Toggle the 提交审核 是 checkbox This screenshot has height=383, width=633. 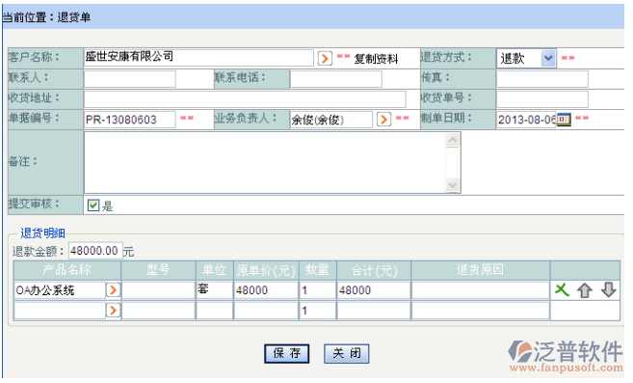(93, 205)
